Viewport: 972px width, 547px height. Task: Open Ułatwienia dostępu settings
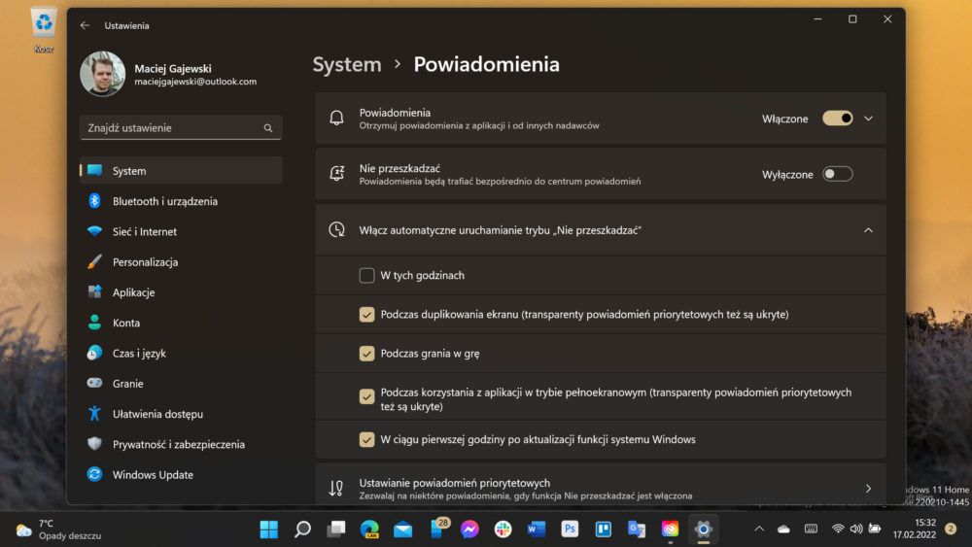[x=181, y=413]
